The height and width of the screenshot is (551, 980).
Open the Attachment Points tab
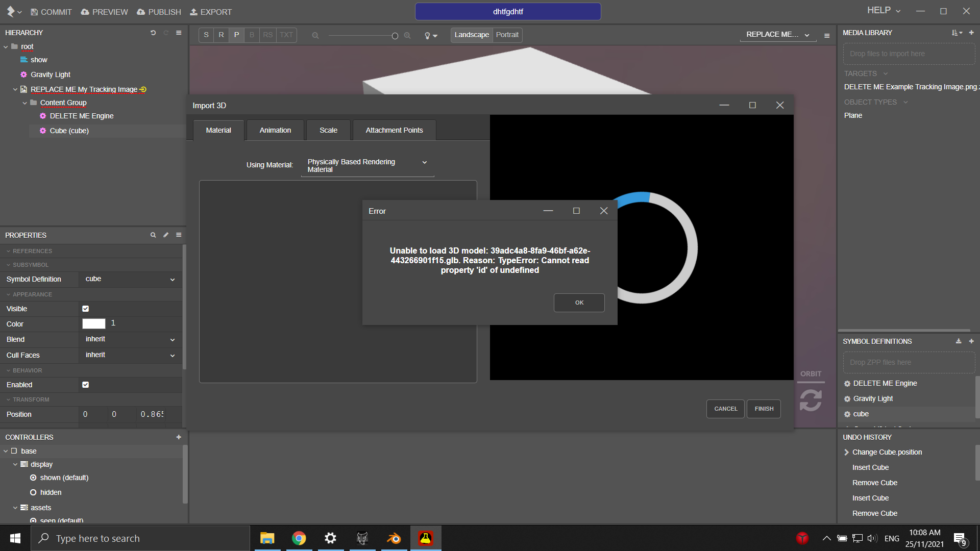click(x=394, y=130)
